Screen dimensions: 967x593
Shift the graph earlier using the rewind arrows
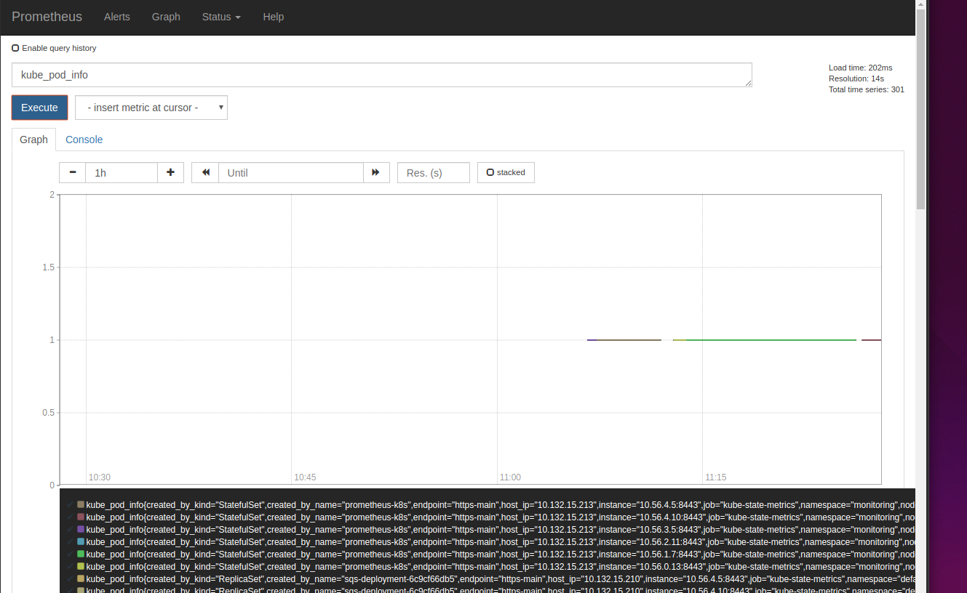click(204, 172)
